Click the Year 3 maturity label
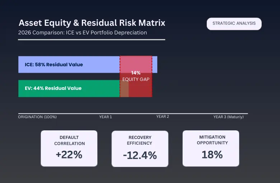This screenshot has height=183, width=280. tap(230, 117)
